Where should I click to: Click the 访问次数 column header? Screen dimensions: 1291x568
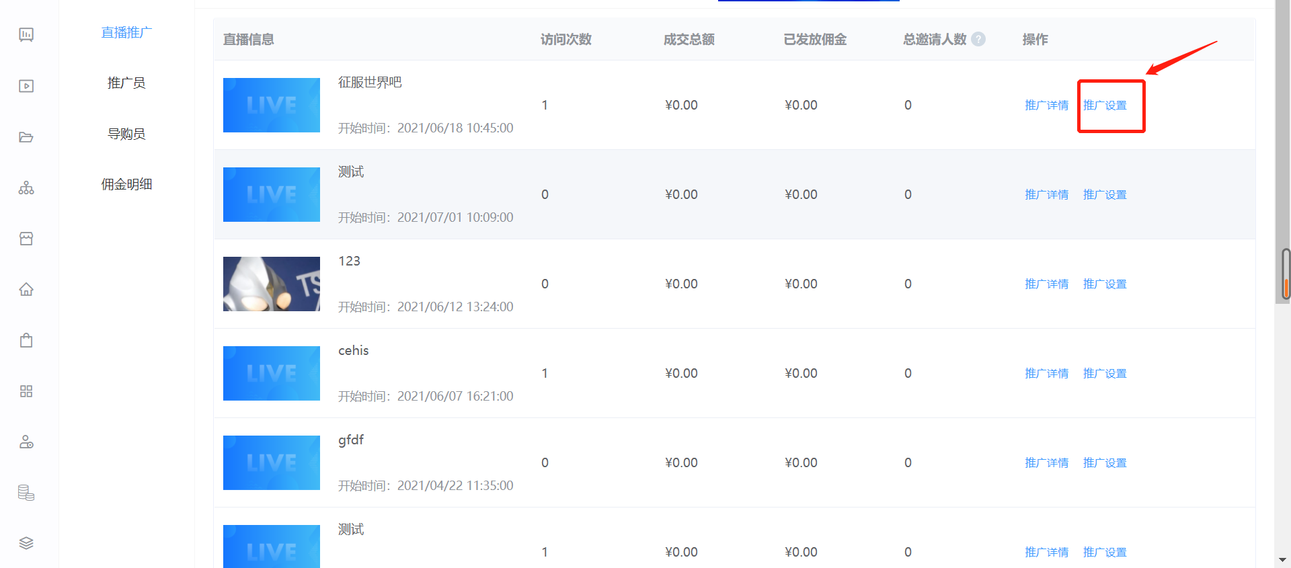click(566, 39)
